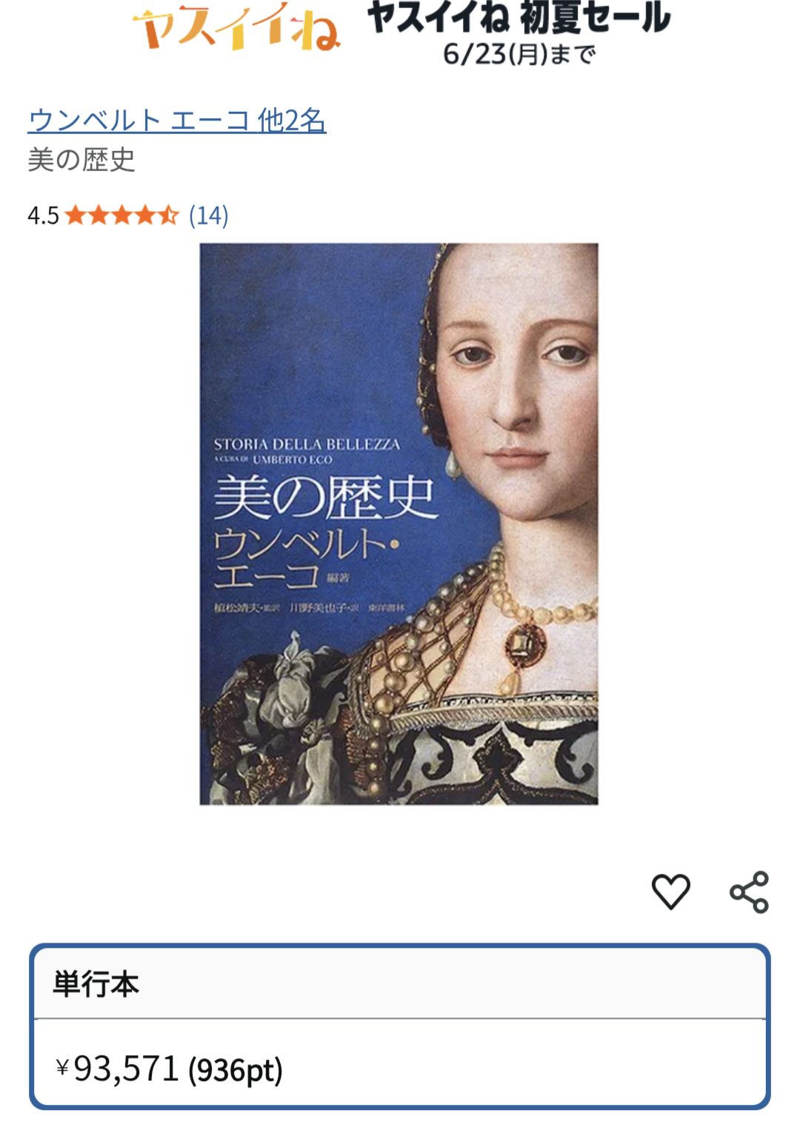This screenshot has height=1136, width=800.
Task: Open the author link ウンベルト エーコ 他2名
Action: (x=177, y=120)
